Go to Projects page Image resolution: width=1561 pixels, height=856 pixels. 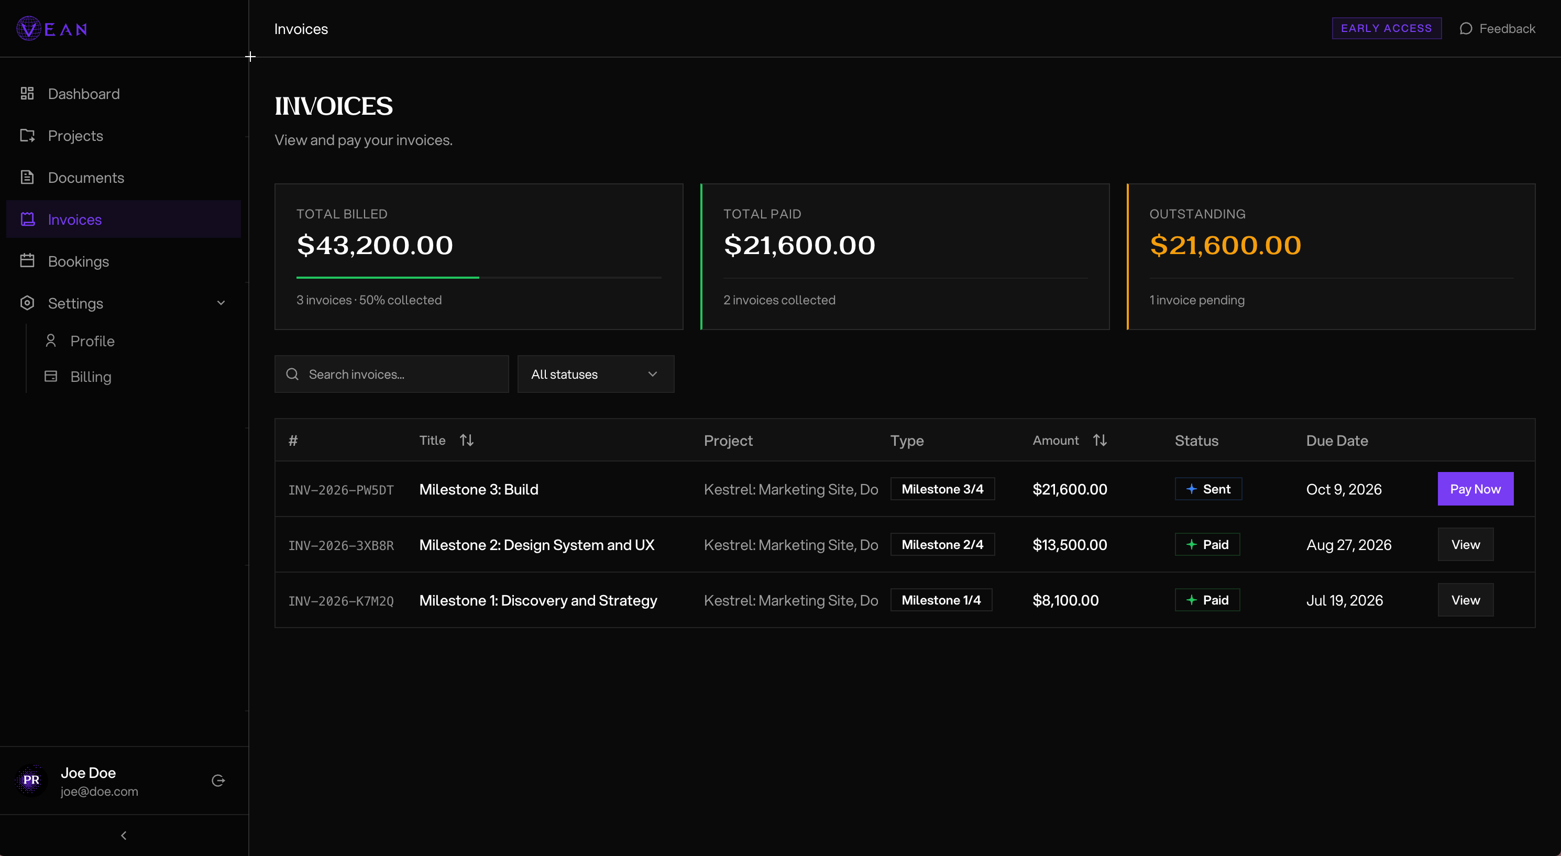tap(124, 135)
